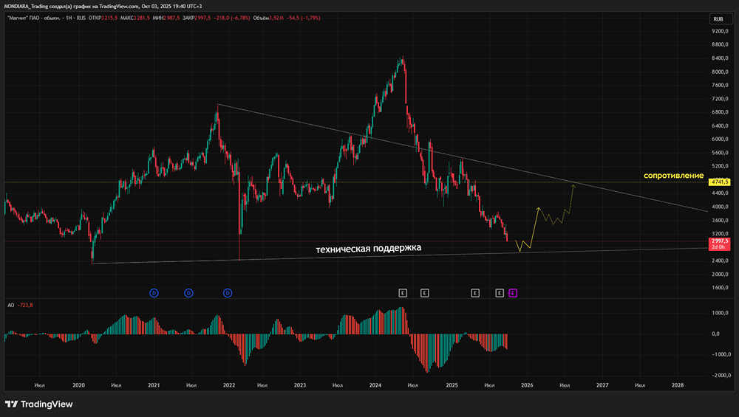Click the 8400,0 price axis value
Image resolution: width=739 pixels, height=417 pixels.
pyautogui.click(x=720, y=58)
